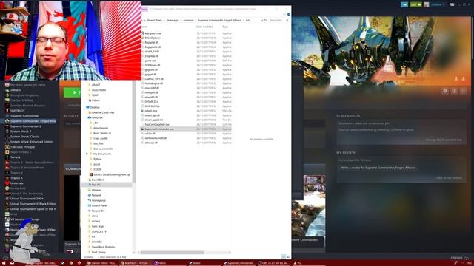
Task: Open Homegroup in the navigation pane
Action: coord(99,200)
